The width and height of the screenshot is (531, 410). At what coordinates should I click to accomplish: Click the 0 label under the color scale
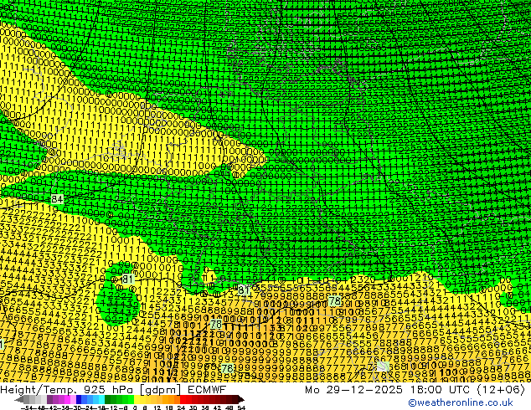point(135,407)
